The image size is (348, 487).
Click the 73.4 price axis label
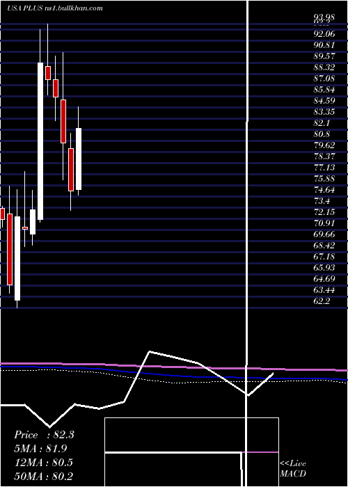click(x=322, y=201)
